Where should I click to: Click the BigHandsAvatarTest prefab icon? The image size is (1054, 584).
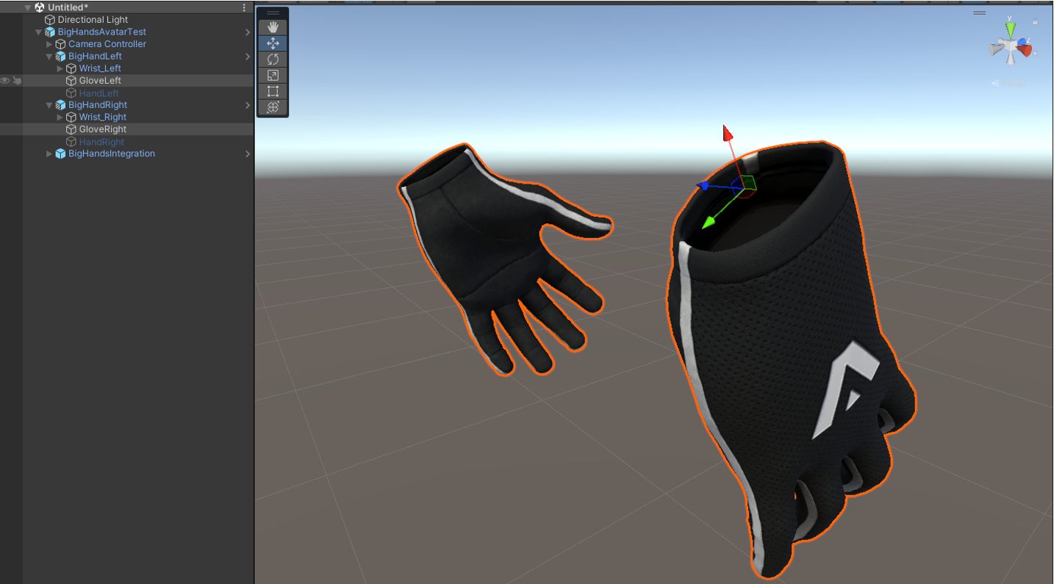pos(50,32)
